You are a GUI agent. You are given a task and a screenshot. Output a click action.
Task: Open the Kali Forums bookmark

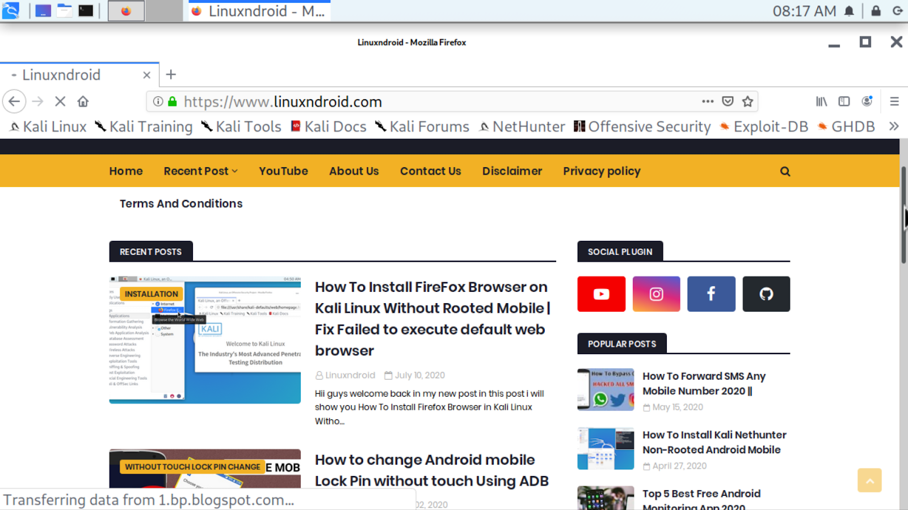click(x=422, y=126)
